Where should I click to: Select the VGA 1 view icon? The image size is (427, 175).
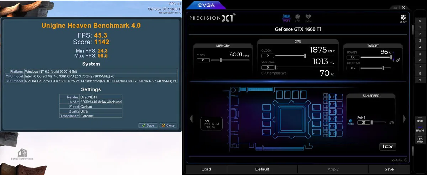pos(285,18)
